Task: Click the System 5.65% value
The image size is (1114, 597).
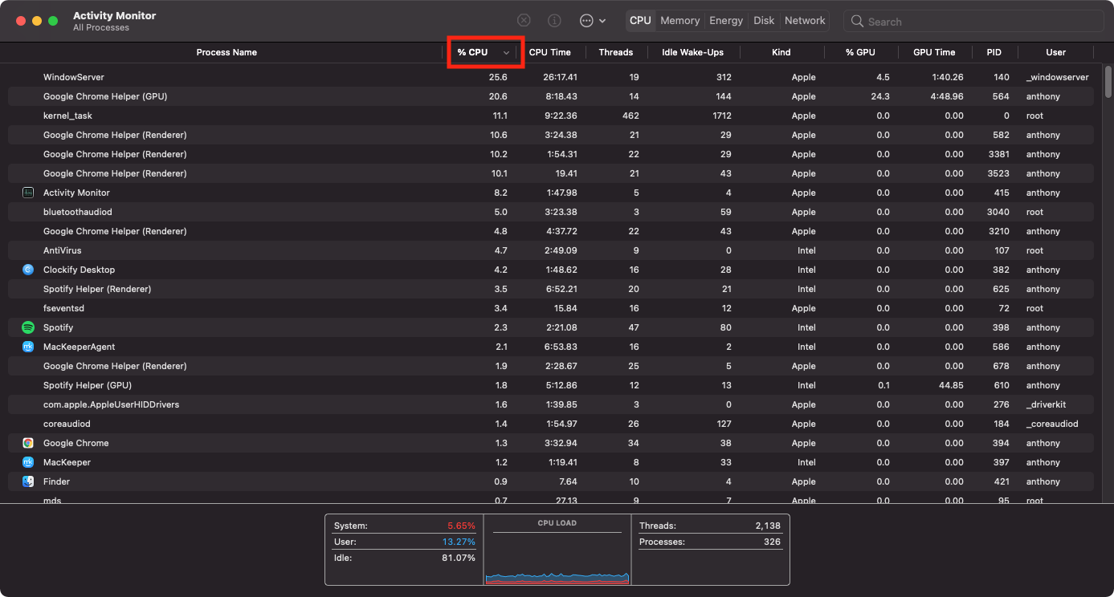Action: click(x=461, y=526)
